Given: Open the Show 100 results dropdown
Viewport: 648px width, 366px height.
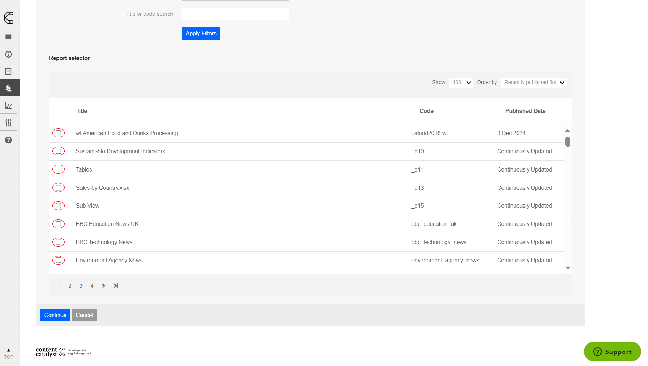Looking at the screenshot, I should (461, 83).
